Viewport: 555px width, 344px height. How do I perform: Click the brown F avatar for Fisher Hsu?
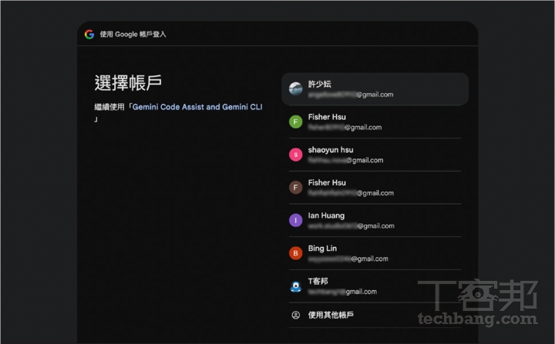point(295,187)
